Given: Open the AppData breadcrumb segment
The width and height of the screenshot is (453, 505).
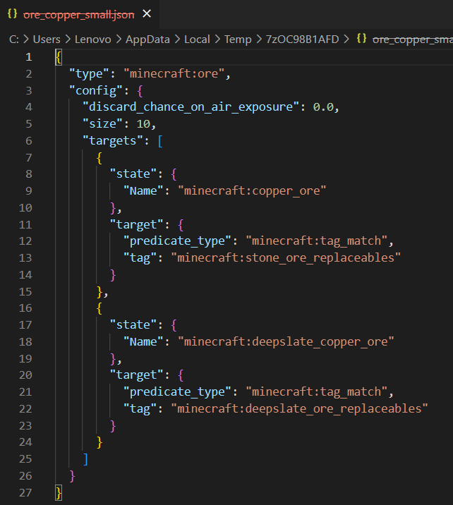Looking at the screenshot, I should [x=147, y=39].
